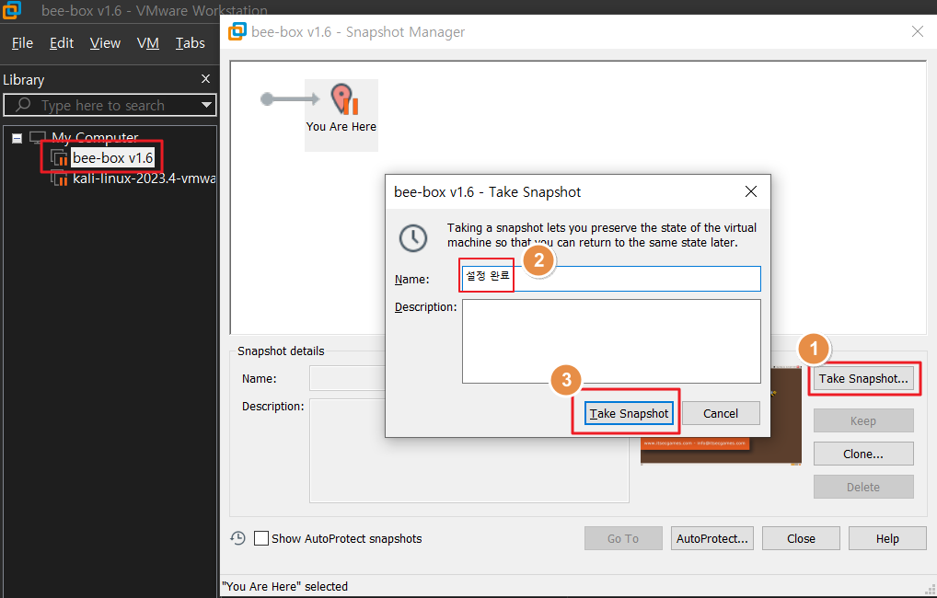Click the Close button in Snapshot Manager

(x=802, y=538)
